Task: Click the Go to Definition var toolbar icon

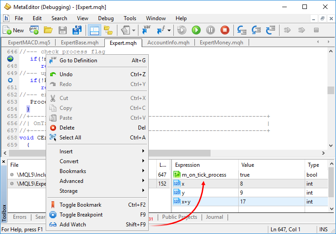Action: coord(146,30)
